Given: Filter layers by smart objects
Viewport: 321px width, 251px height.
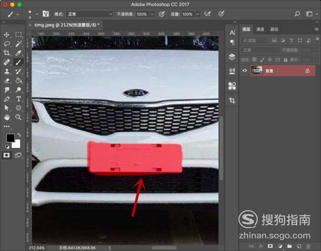Looking at the screenshot, I should coord(308,40).
